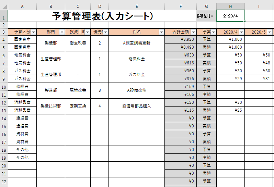Select the ¥120 total cell
Screen dimensions: 274x187
(181, 102)
